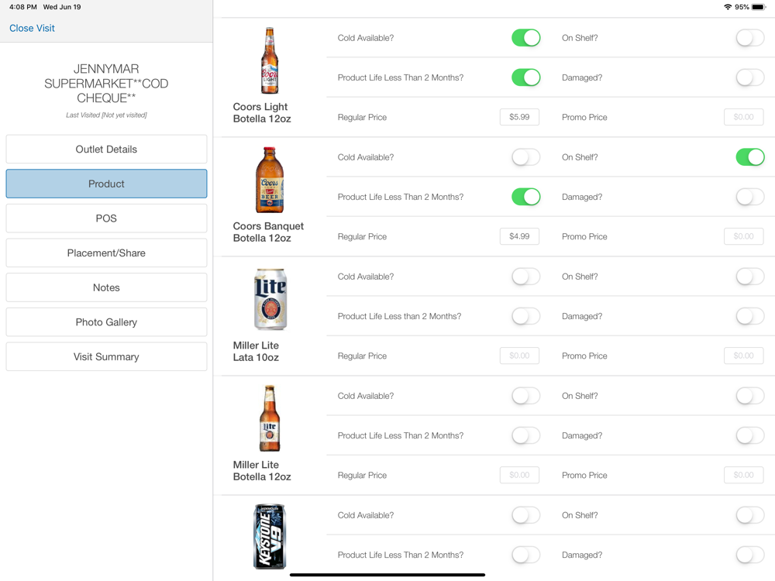This screenshot has width=775, height=581.
Task: Tap the JENNYMAR SUPERMARKET outlet title
Action: (106, 84)
